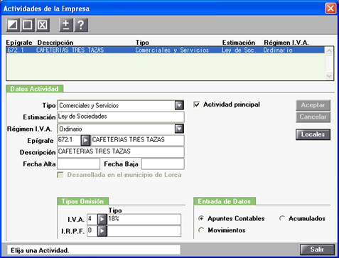Click the Estimación column header

239,43
